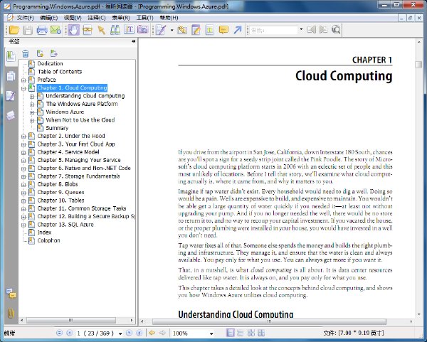Open the attachments paperclip side panel

(11, 314)
